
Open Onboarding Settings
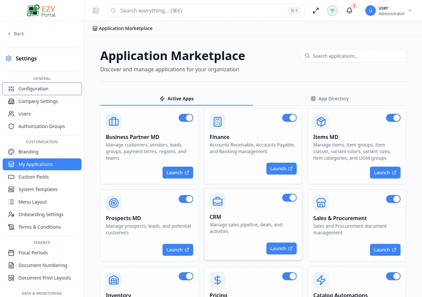click(42, 214)
